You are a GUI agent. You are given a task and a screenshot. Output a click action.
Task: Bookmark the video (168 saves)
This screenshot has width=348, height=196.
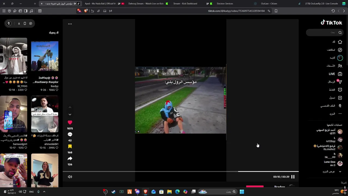pos(70,146)
